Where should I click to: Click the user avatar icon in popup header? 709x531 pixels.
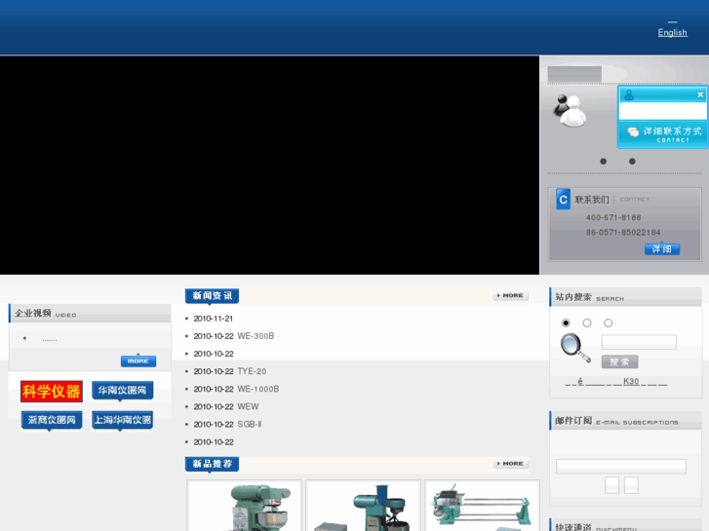click(x=629, y=95)
